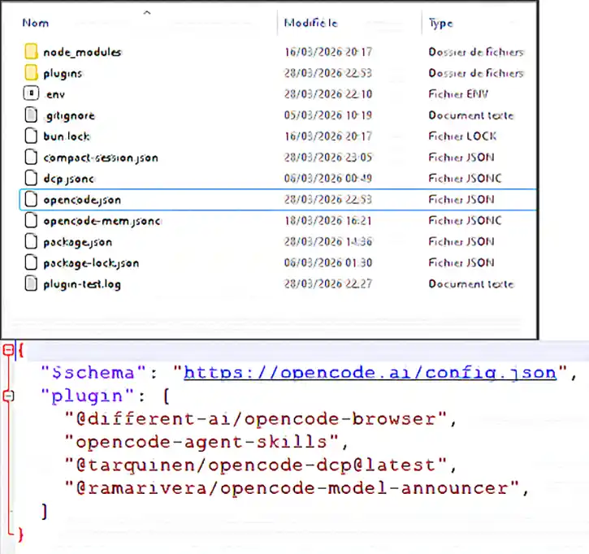Select the opencode-mem.jsonc file icon

pos(31,220)
